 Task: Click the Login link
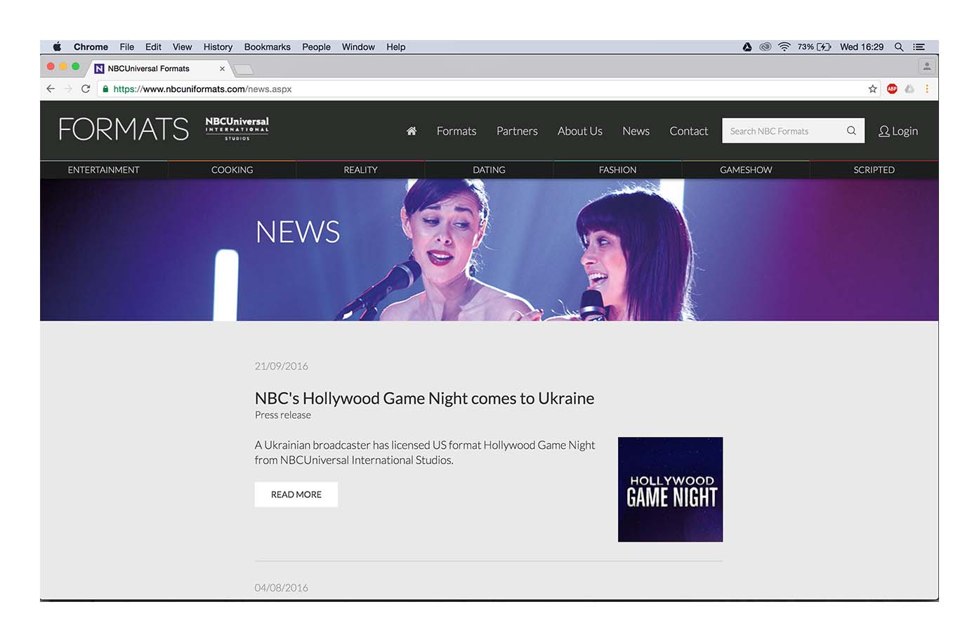tap(905, 131)
